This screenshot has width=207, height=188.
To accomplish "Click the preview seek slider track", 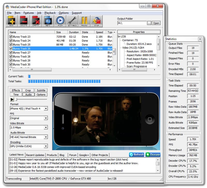I will tap(31, 99).
